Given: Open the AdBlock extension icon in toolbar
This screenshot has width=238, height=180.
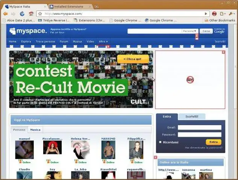Looking at the screenshot, I should (x=214, y=14).
